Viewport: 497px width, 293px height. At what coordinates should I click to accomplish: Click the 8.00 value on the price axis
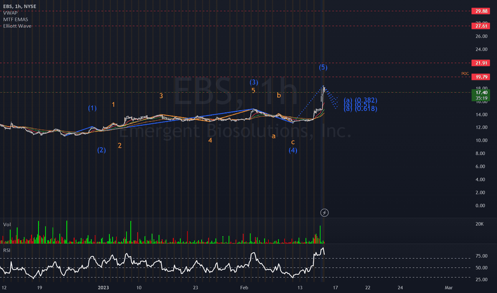pos(480,153)
